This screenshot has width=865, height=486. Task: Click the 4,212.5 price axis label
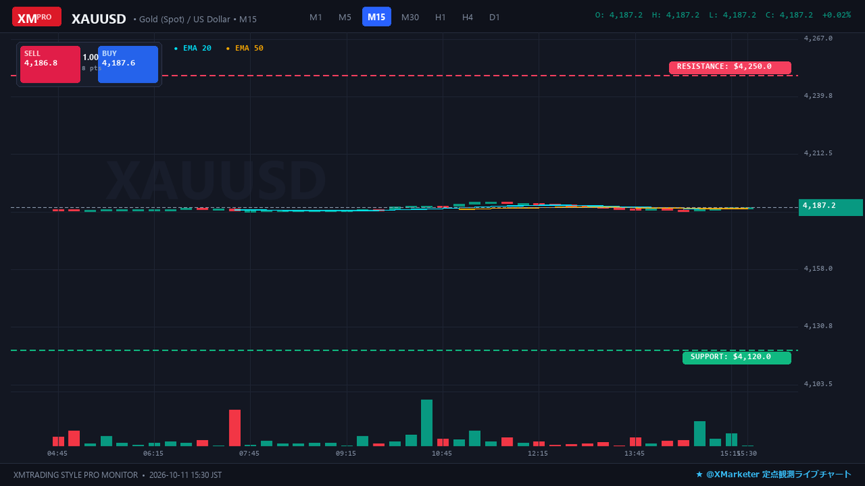point(818,153)
